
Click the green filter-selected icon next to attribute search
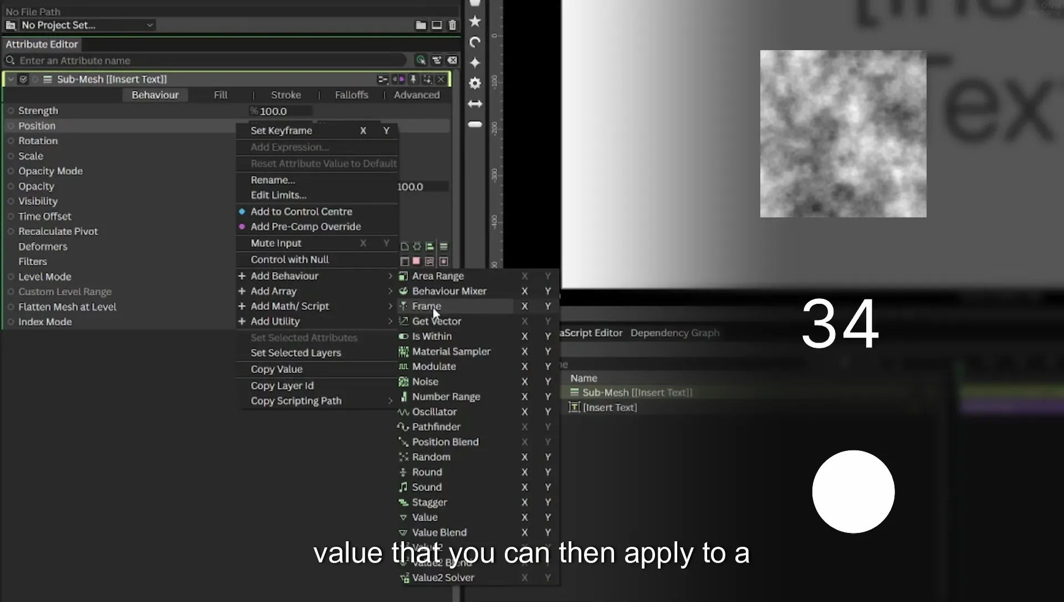click(x=421, y=60)
